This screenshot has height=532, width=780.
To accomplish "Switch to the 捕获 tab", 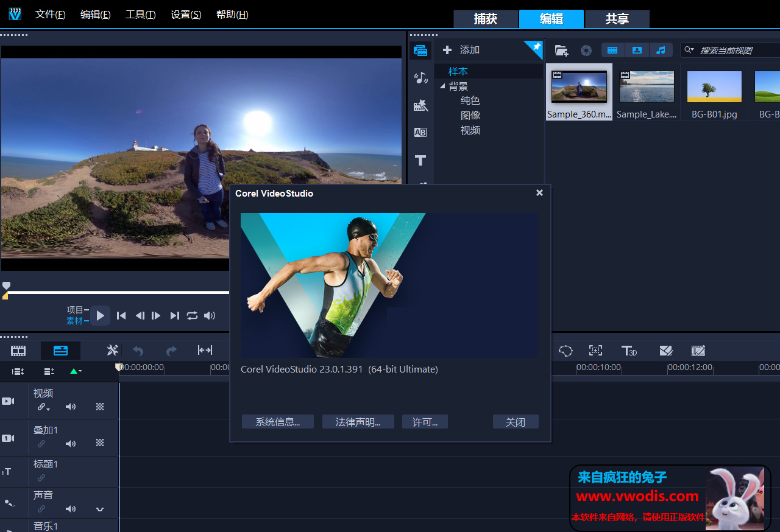I will click(486, 19).
